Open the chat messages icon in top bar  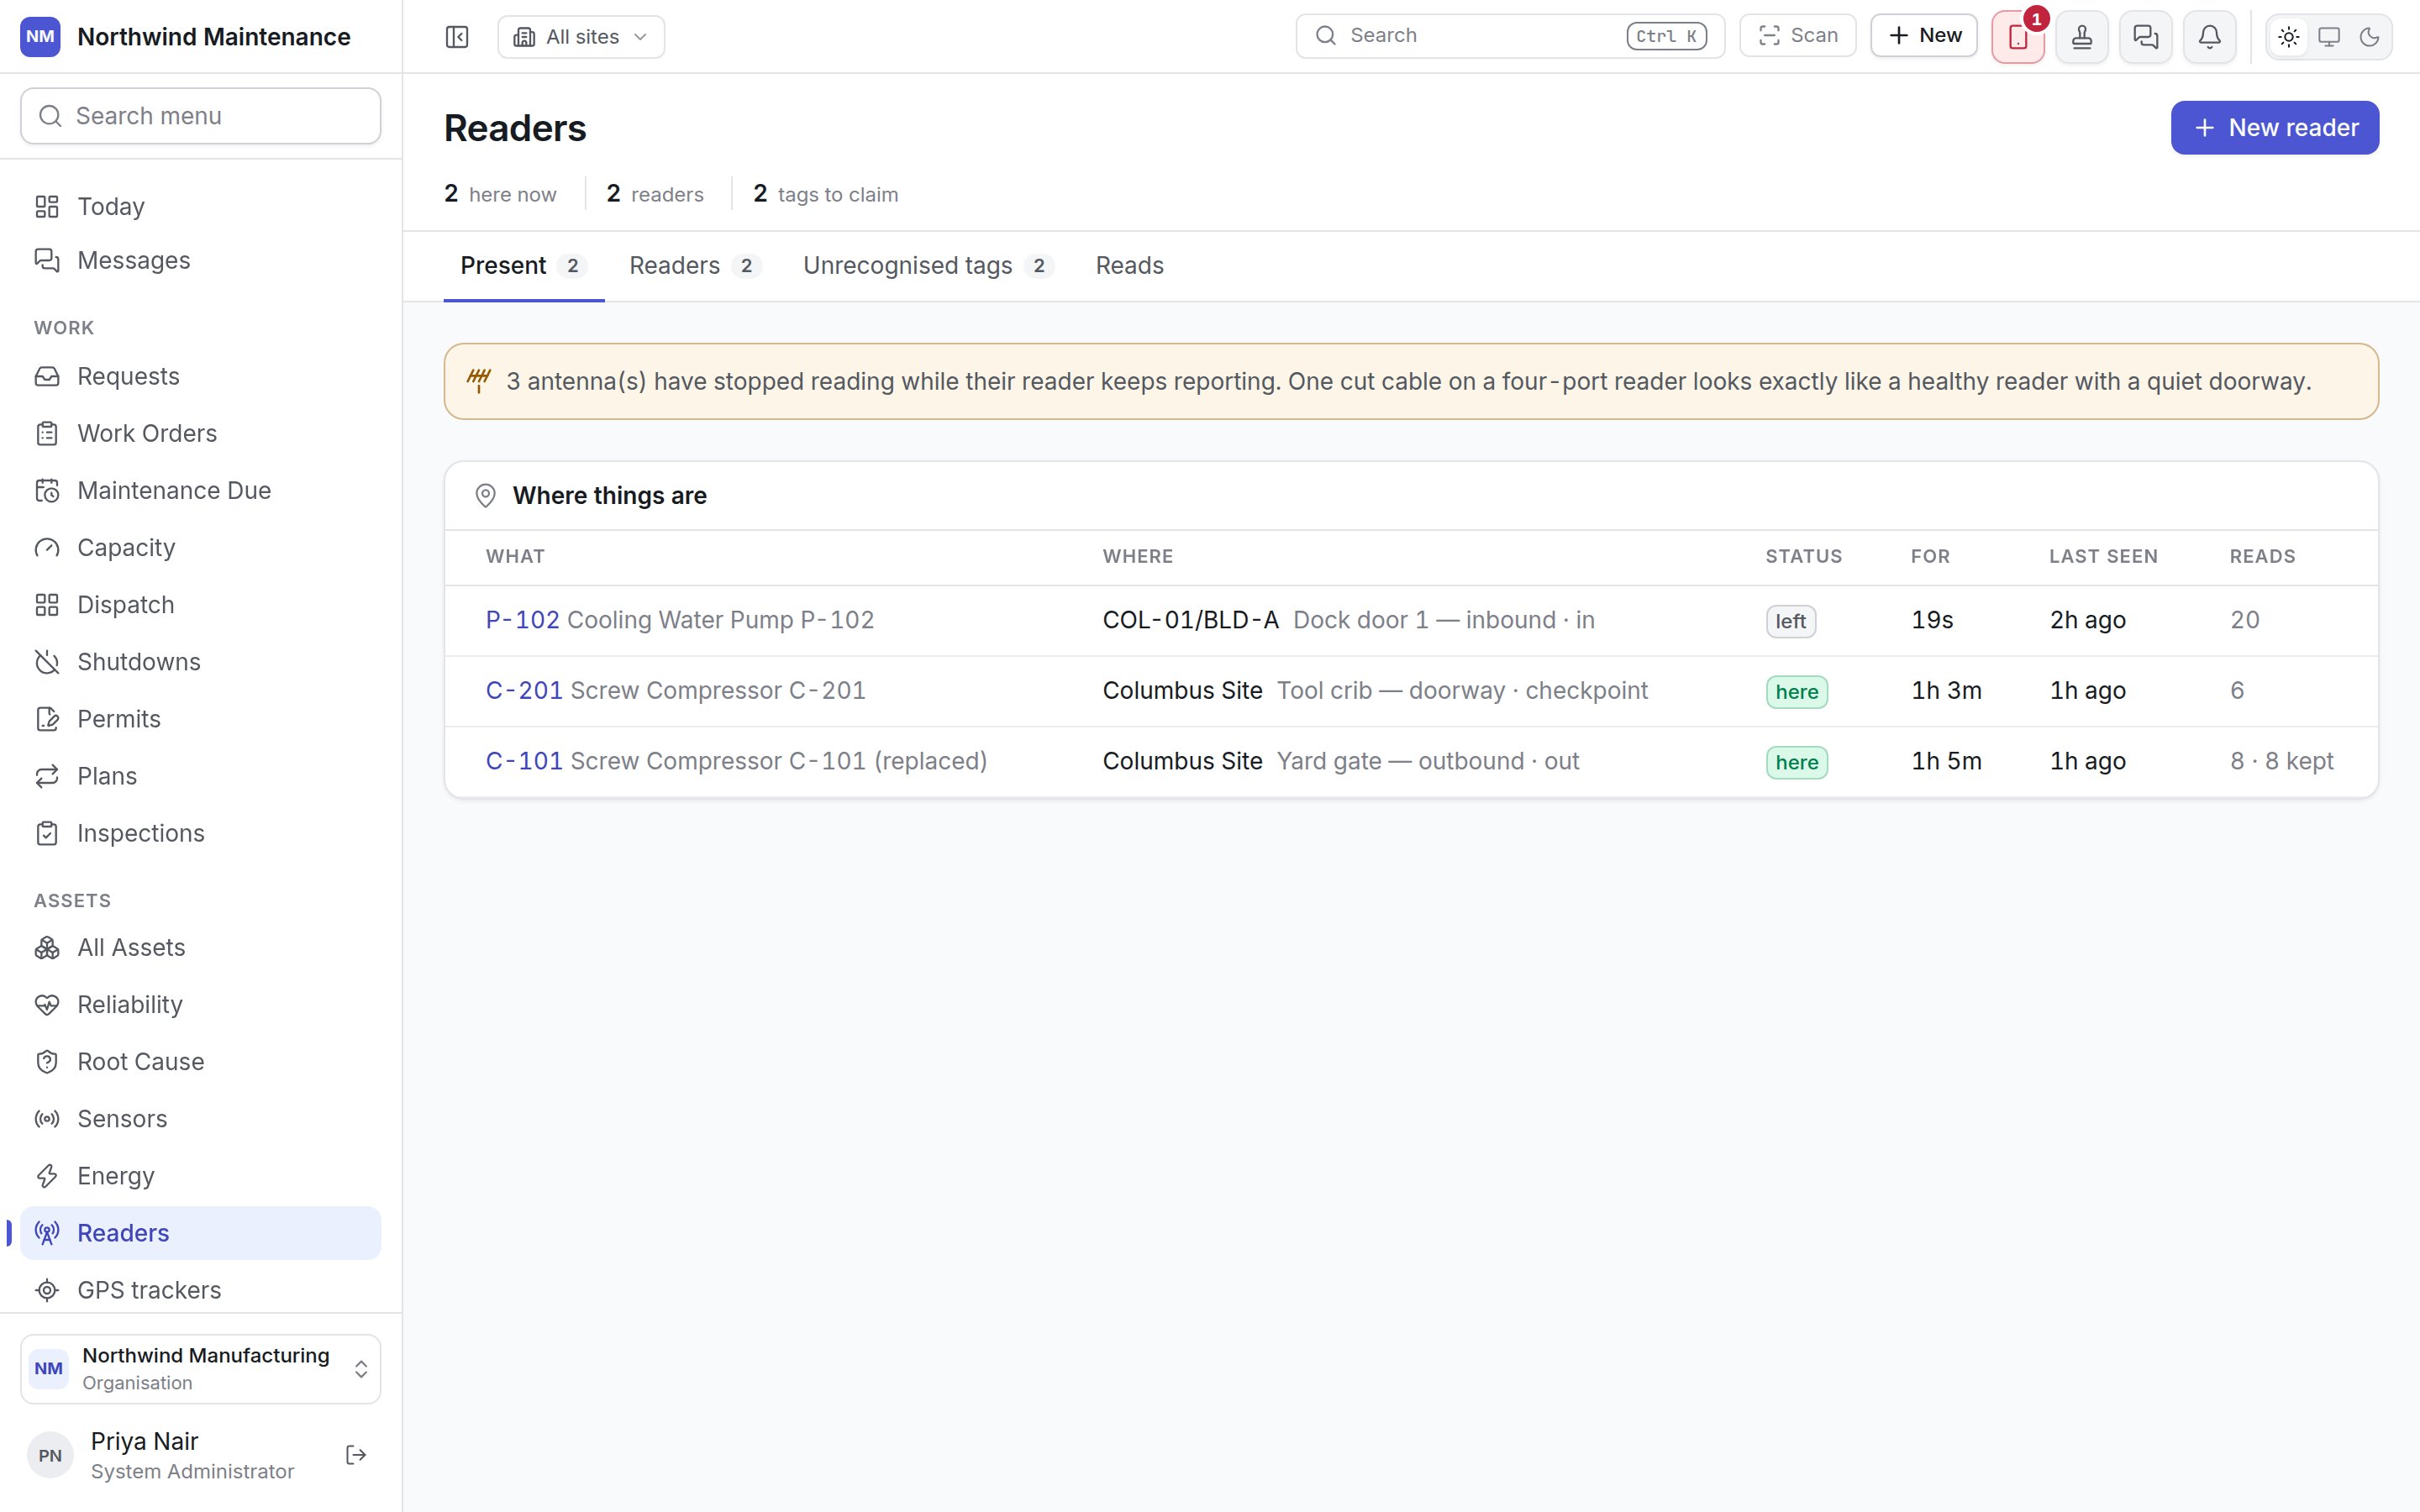(2146, 37)
